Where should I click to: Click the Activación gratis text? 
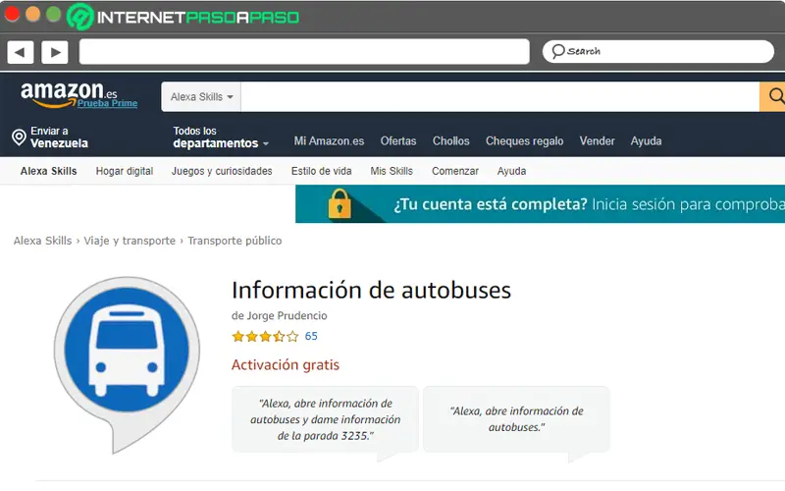pyautogui.click(x=286, y=364)
